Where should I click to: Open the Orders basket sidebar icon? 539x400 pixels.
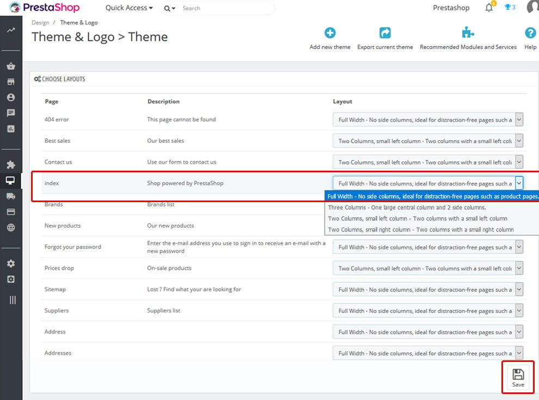click(x=11, y=66)
